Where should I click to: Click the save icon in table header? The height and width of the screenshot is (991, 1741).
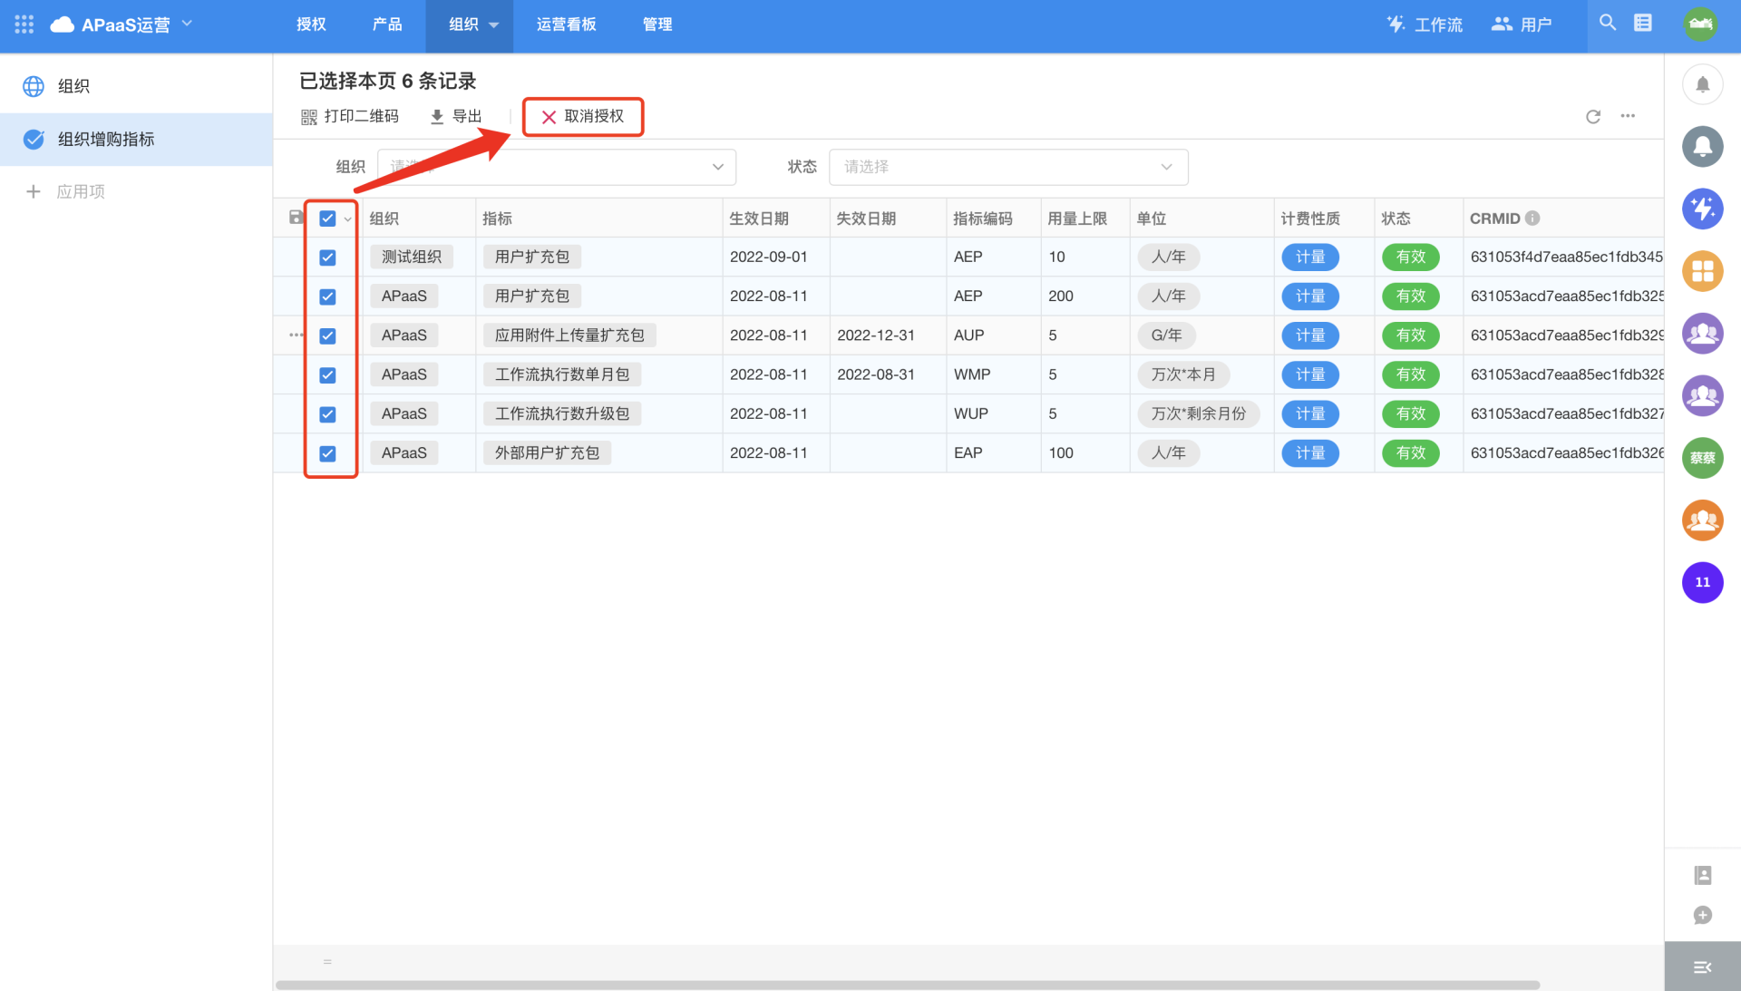coord(296,217)
